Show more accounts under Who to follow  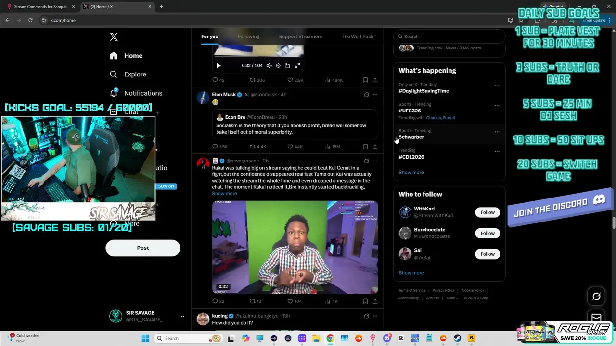coord(411,273)
